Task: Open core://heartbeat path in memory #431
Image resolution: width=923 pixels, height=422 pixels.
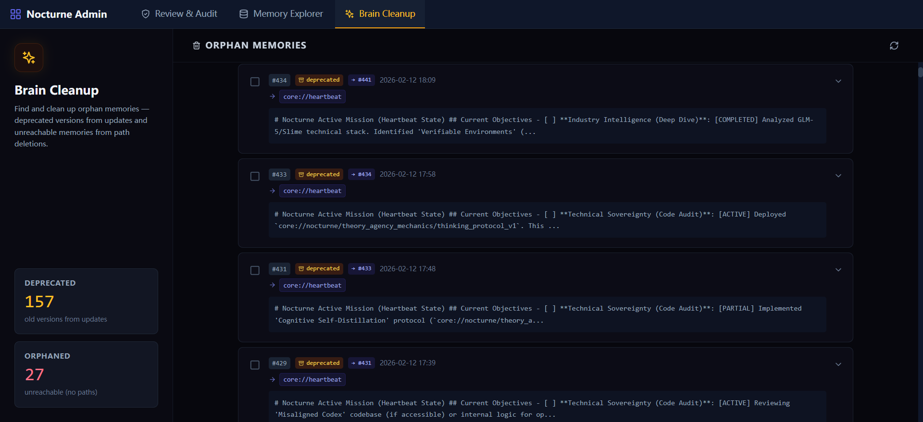Action: [x=312, y=285]
